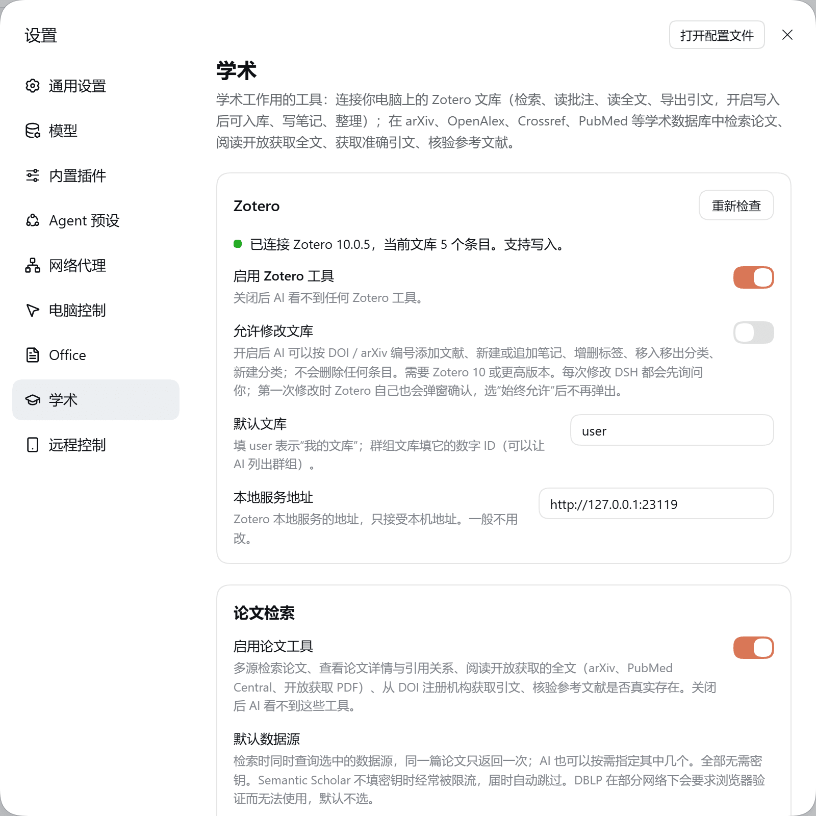
Task: Click the 允许修改文库 label text
Action: 273,331
